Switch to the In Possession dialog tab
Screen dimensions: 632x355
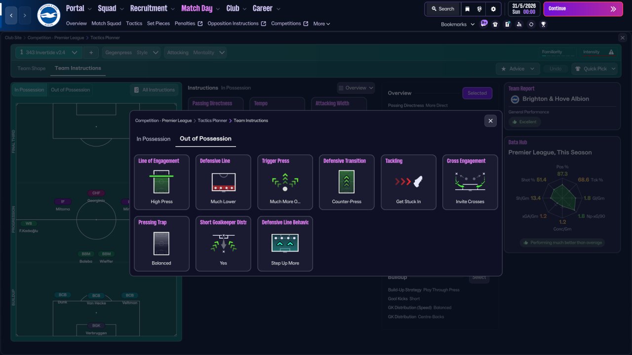click(x=154, y=139)
